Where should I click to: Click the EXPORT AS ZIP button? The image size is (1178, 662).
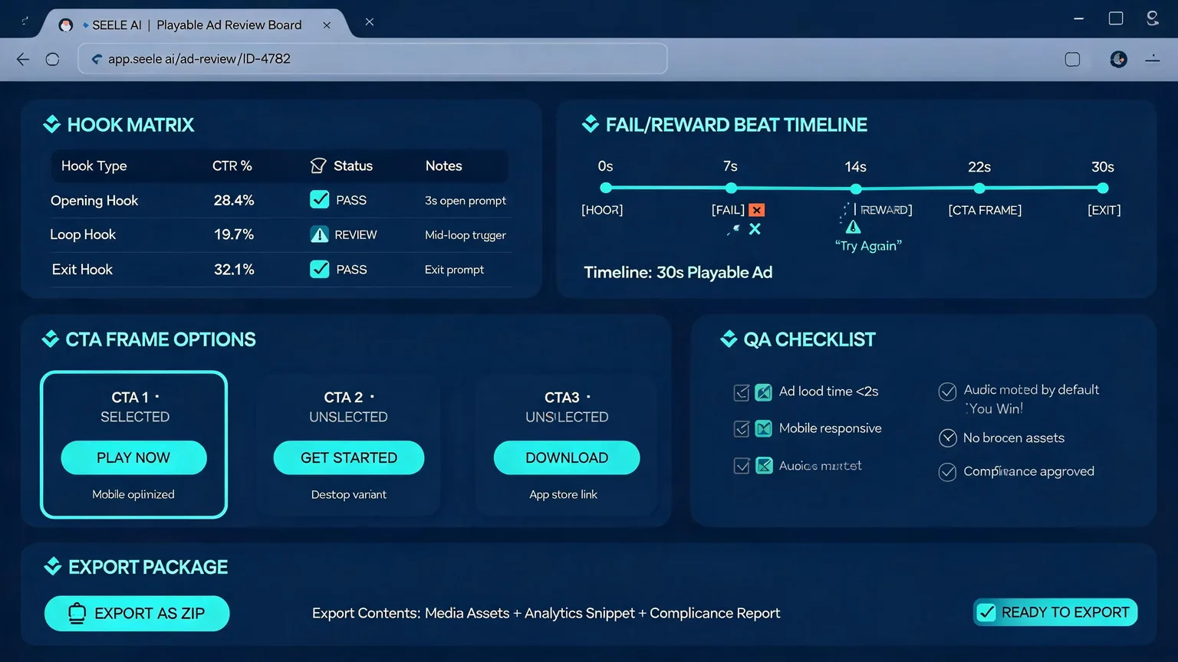(x=137, y=613)
